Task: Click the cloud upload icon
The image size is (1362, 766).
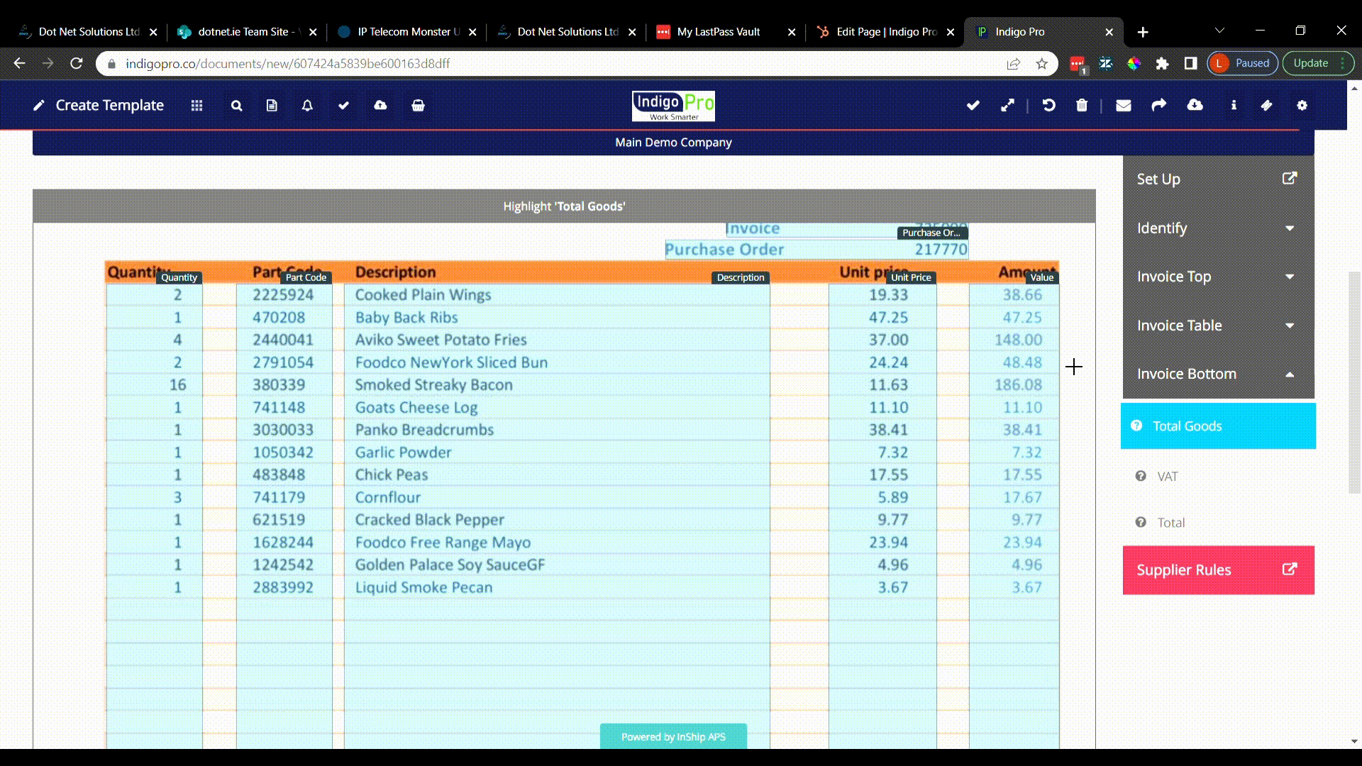Action: click(x=380, y=105)
